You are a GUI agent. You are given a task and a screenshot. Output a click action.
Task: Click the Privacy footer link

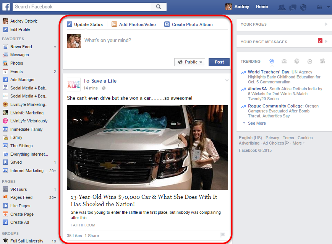[x=272, y=138]
